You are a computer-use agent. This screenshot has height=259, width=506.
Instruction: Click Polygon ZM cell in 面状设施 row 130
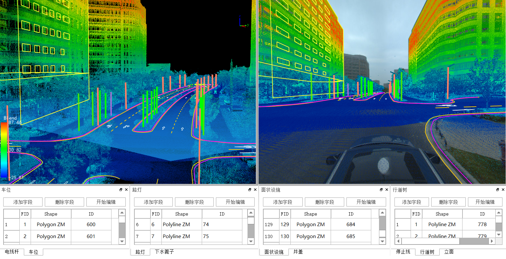click(x=311, y=236)
